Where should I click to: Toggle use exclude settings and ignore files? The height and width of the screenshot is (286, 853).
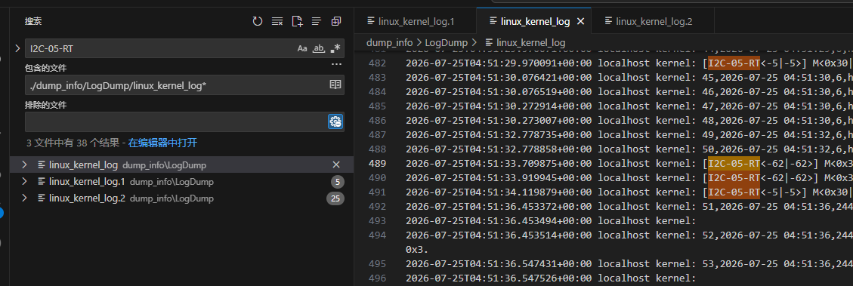click(x=335, y=121)
